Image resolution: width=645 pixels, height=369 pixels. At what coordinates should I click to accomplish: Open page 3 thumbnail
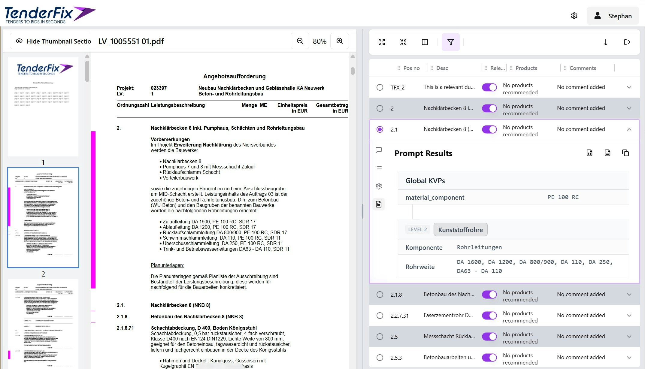point(43,324)
